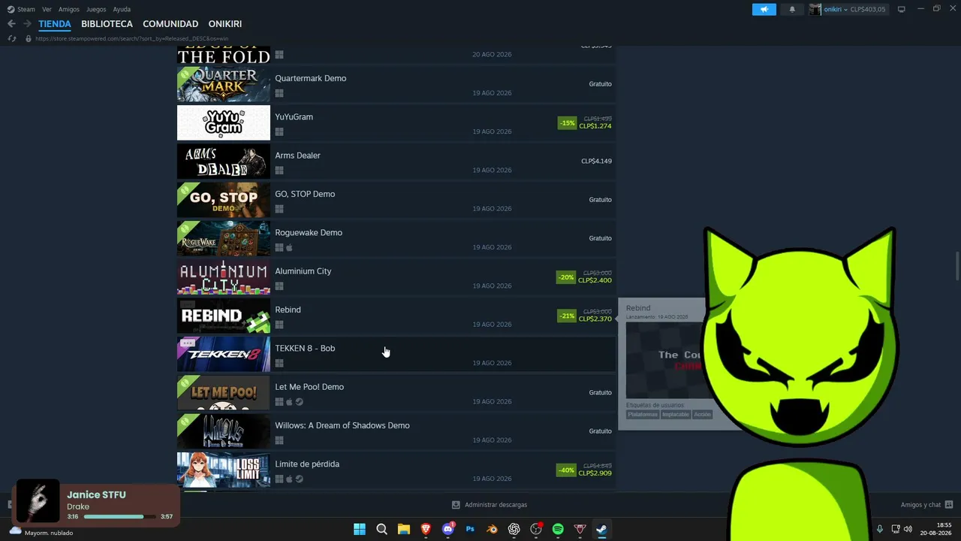
Task: Switch to the BIBLIOTECA tab
Action: [x=107, y=24]
